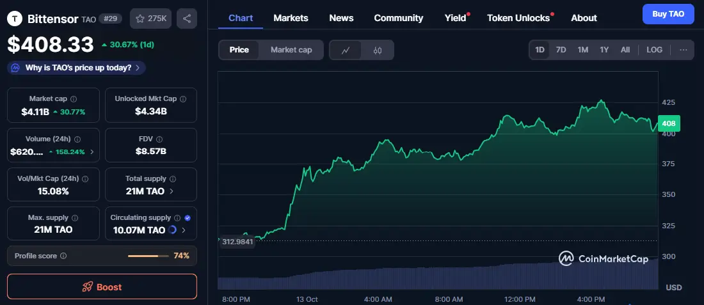Image resolution: width=704 pixels, height=305 pixels.
Task: Toggle LOG scale on chart
Action: coord(654,50)
